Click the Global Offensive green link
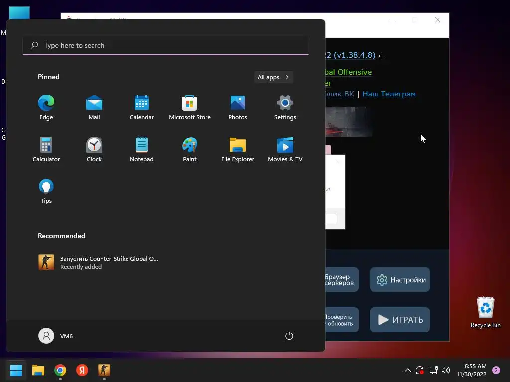The width and height of the screenshot is (510, 382). pos(348,72)
